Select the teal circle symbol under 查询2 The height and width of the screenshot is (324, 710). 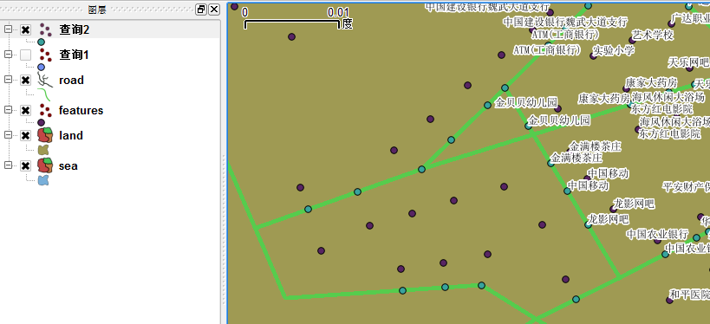42,42
